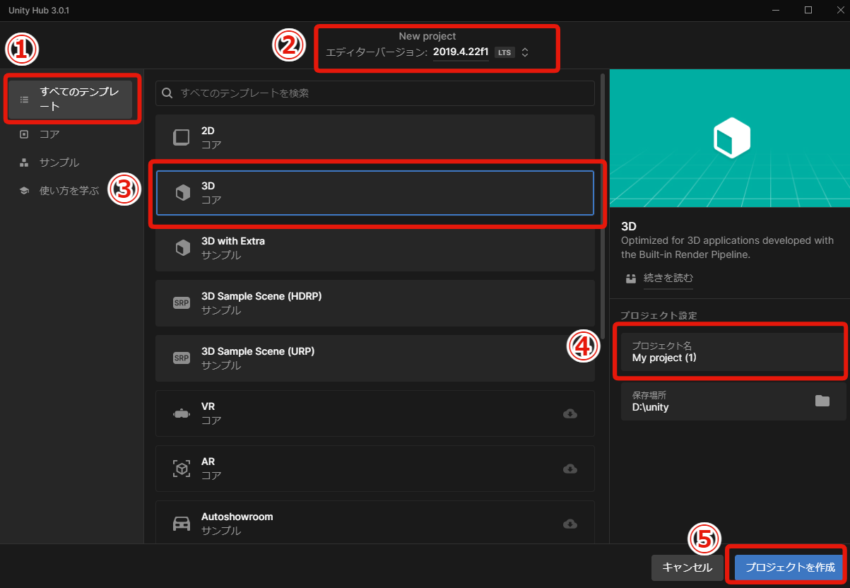This screenshot has height=588, width=850.
Task: Edit the プロジェクト名 field
Action: 733,351
